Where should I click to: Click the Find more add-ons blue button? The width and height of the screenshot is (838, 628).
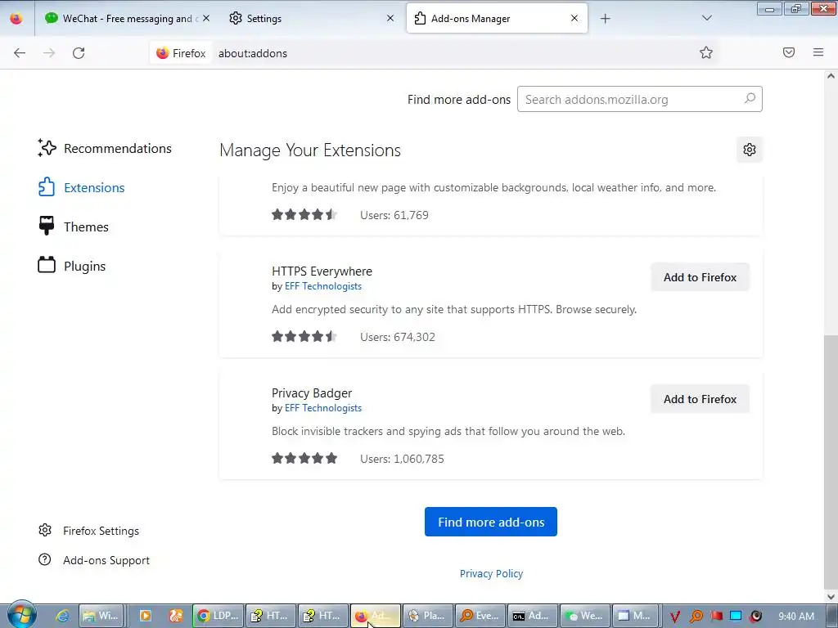pyautogui.click(x=491, y=522)
